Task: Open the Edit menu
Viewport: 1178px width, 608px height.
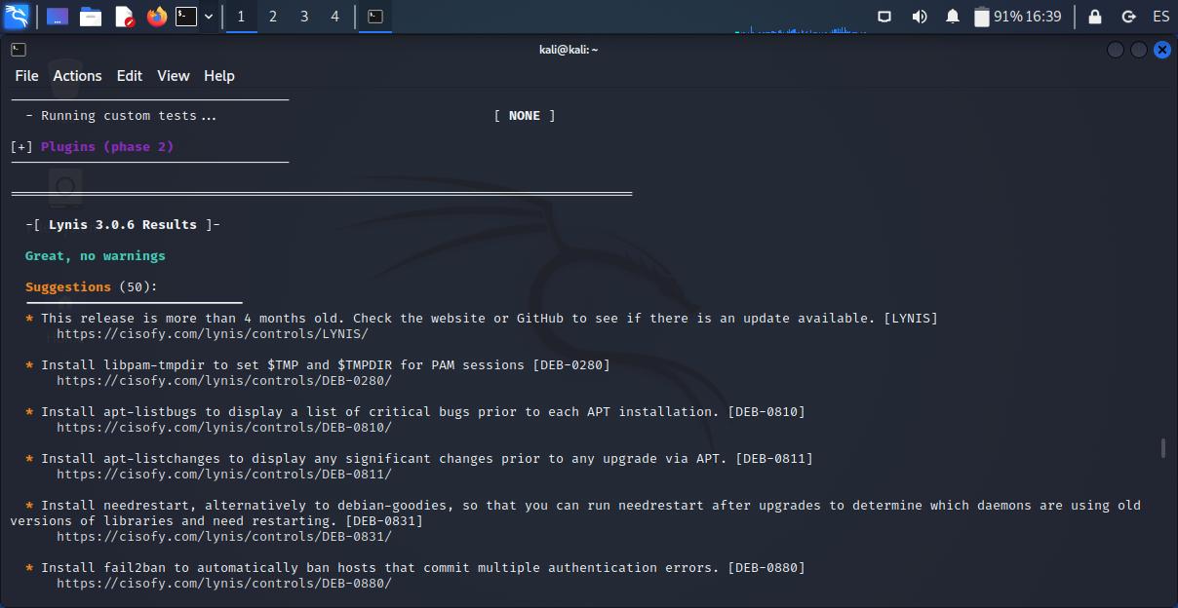Action: (x=130, y=76)
